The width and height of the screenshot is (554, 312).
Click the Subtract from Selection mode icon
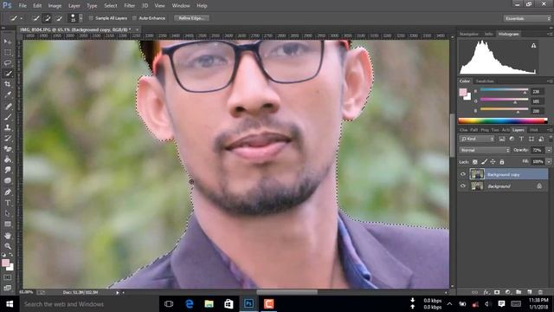tap(59, 18)
